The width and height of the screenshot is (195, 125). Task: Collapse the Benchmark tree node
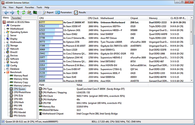tap(5, 72)
